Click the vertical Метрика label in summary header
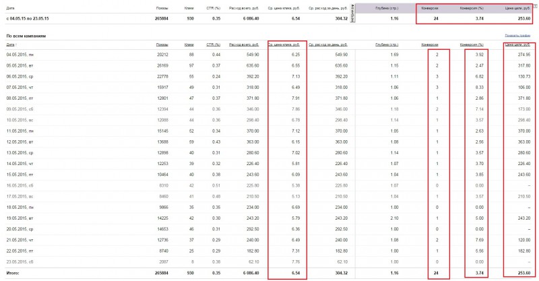This screenshot has width=539, height=281. pos(352,13)
